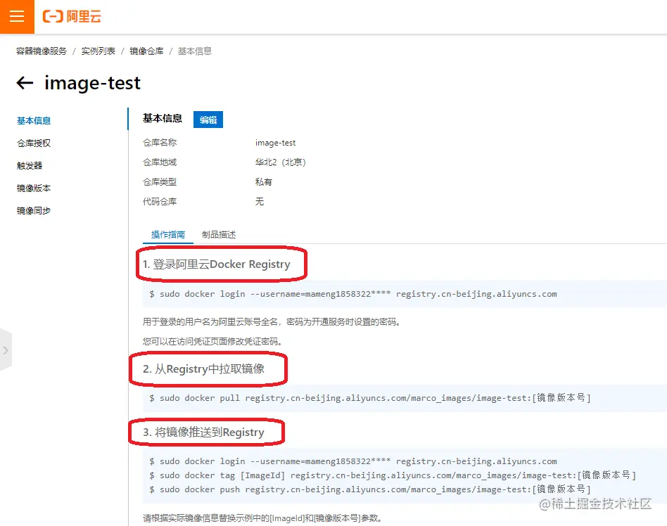667x526 pixels.
Task: Open 实例列表 breadcrumb link
Action: [99, 51]
